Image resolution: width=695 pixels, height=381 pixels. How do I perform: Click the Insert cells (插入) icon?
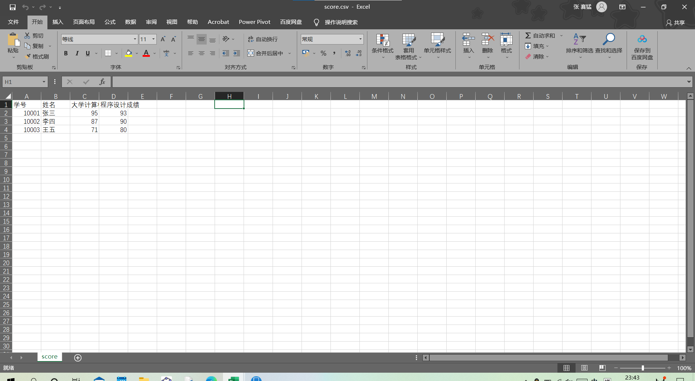coord(468,39)
